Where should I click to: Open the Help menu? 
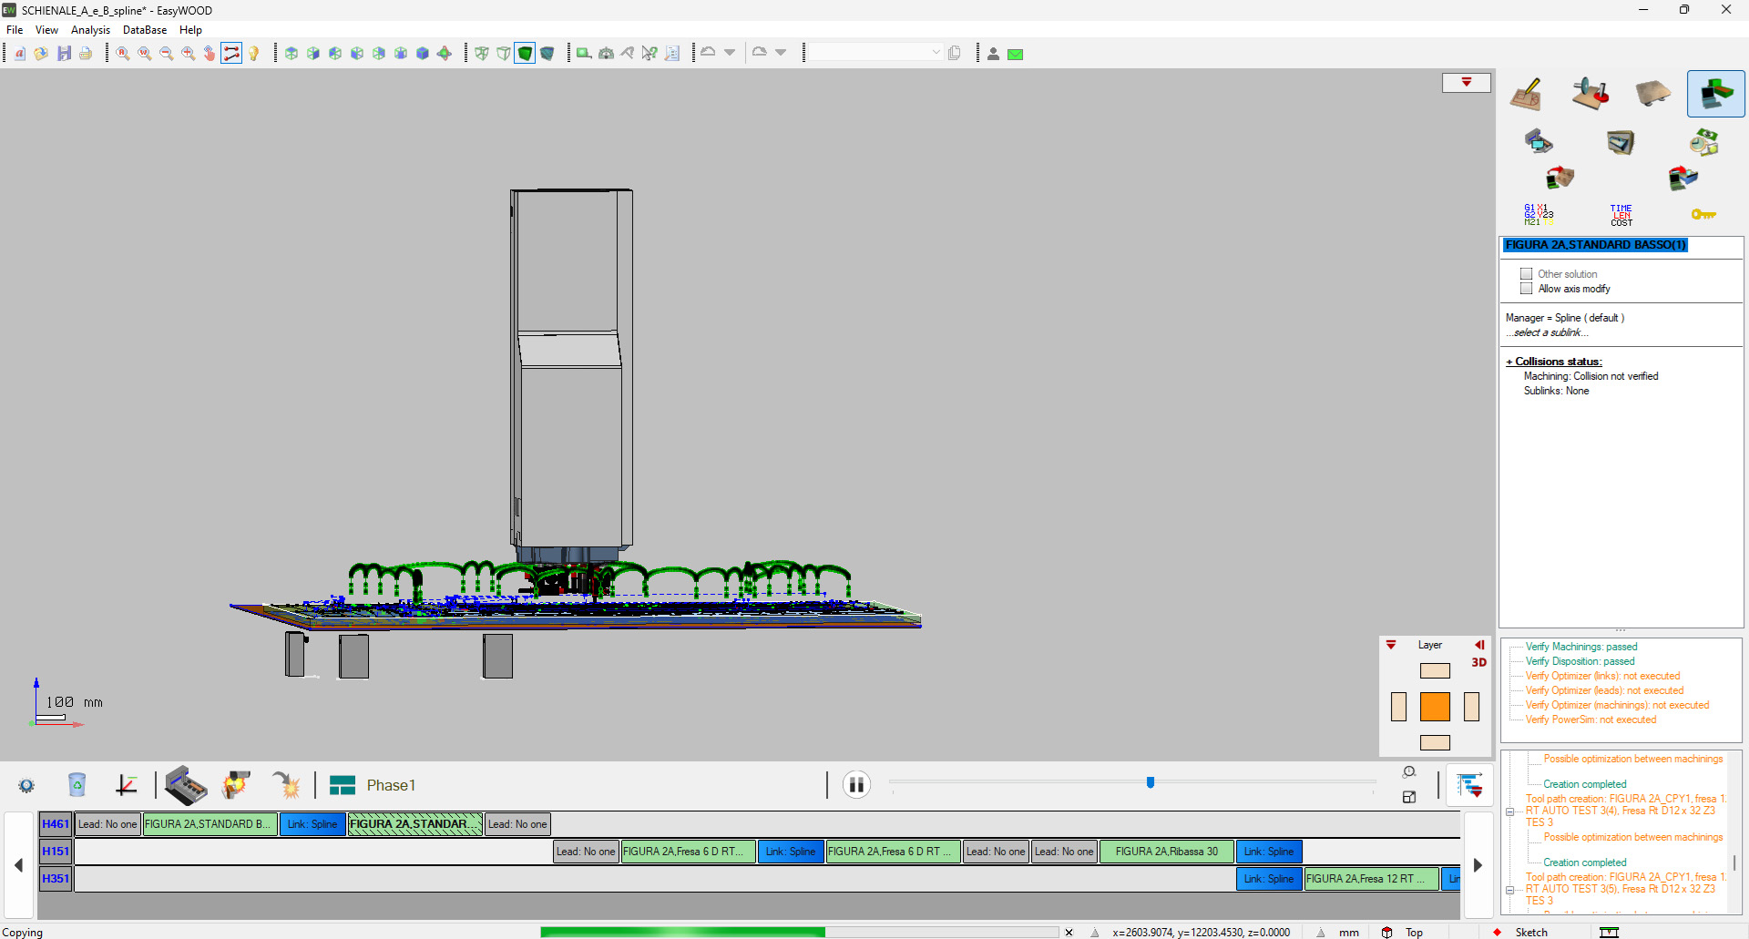coord(190,30)
